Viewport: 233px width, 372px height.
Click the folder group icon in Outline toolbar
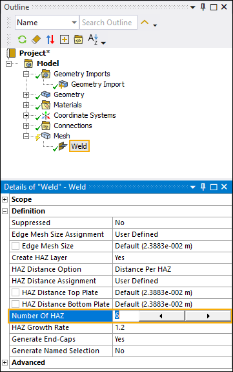click(x=78, y=39)
